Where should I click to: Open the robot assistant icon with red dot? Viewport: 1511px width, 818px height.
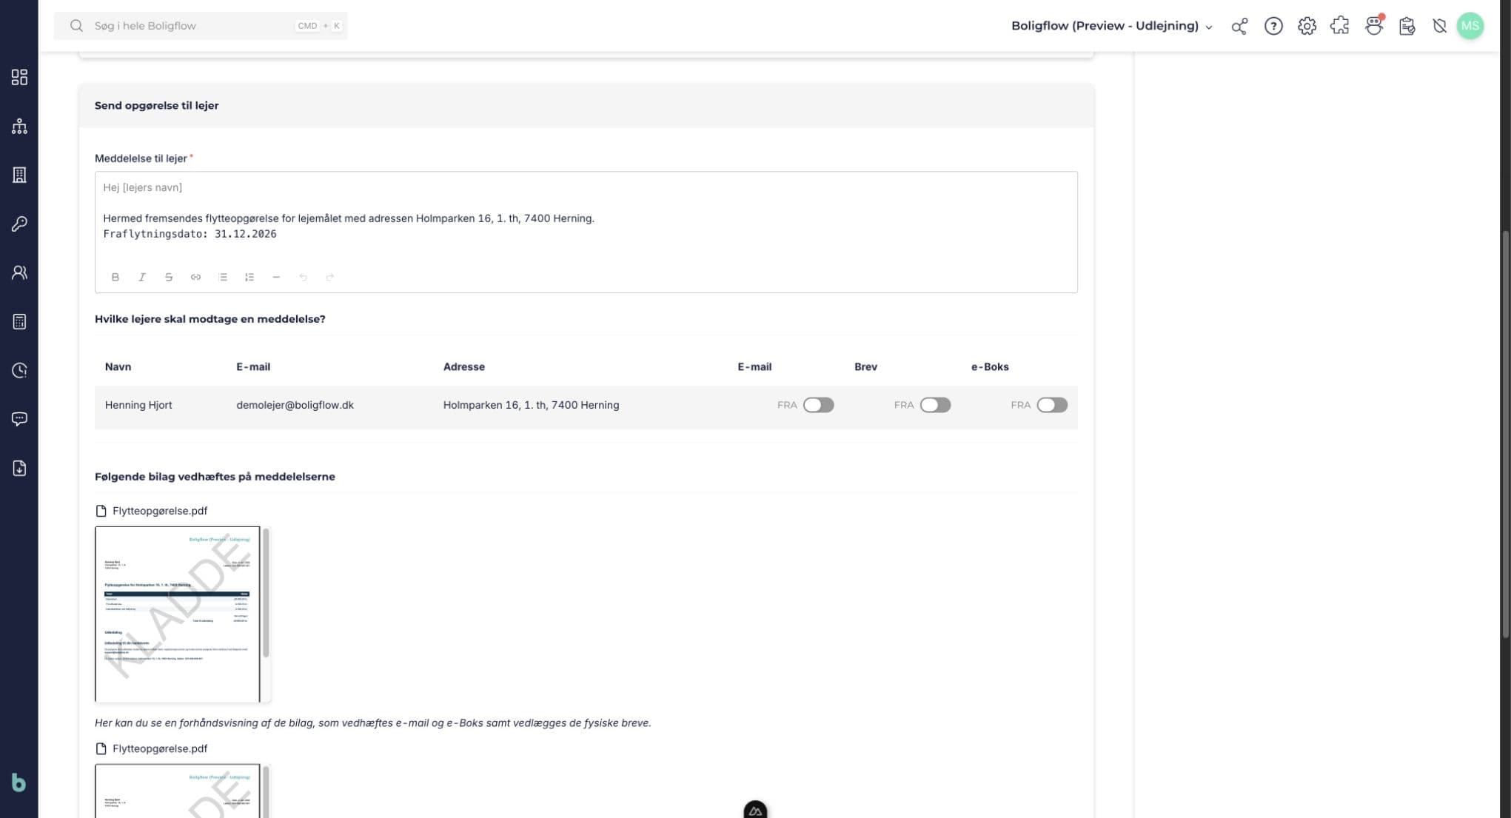tap(1374, 26)
